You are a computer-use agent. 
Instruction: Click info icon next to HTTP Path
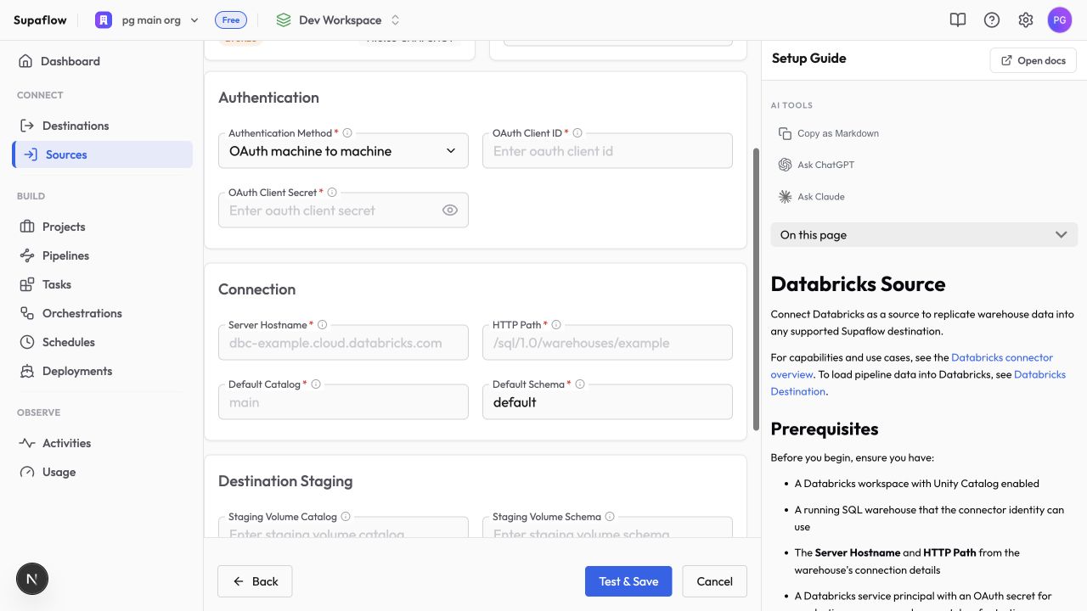(556, 325)
